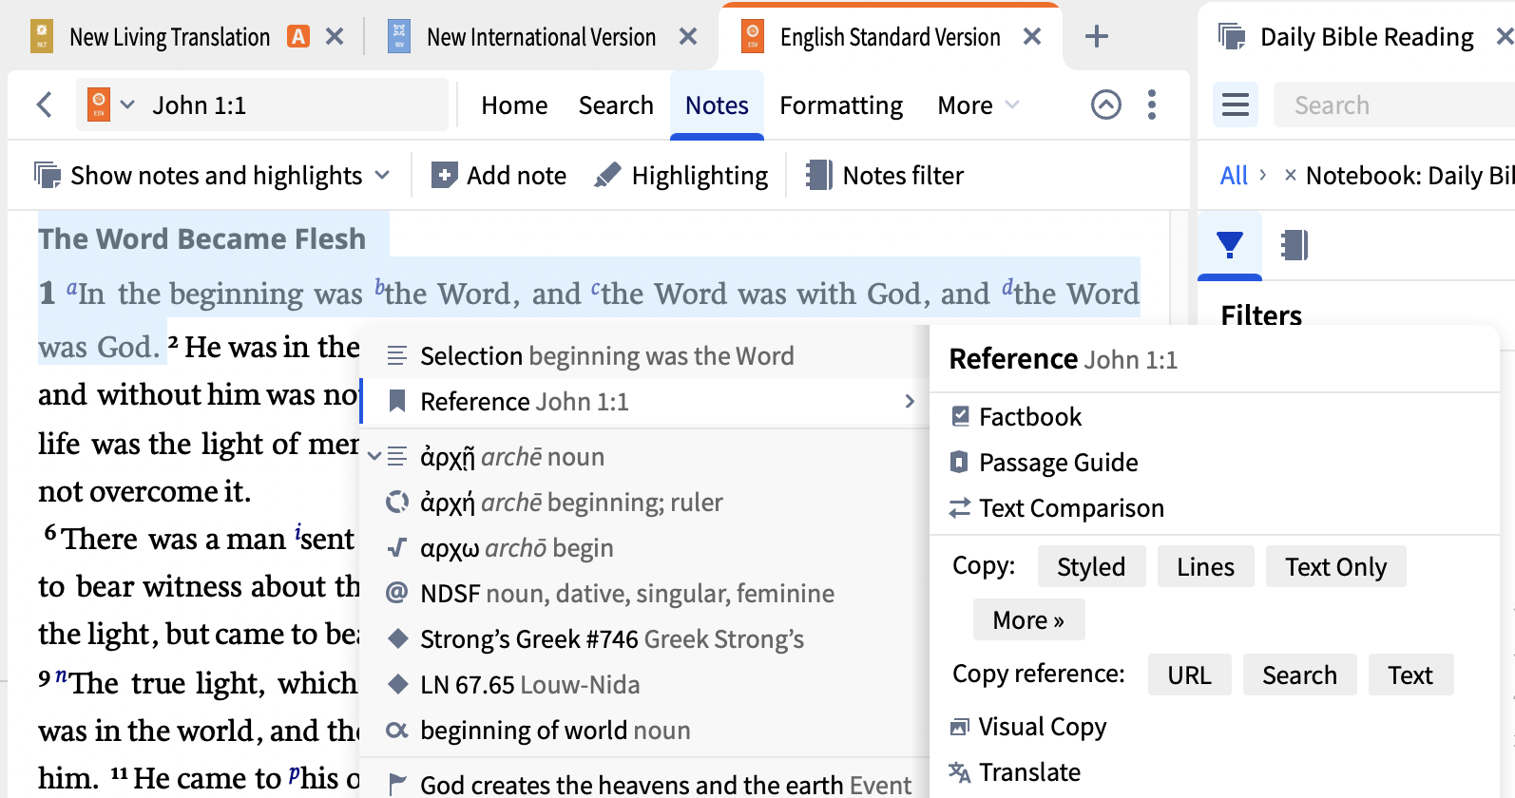The height and width of the screenshot is (798, 1515).
Task: Open the Notes filter
Action: 884,176
